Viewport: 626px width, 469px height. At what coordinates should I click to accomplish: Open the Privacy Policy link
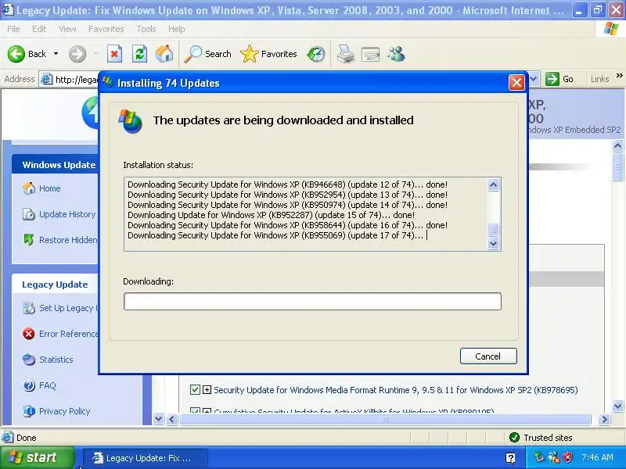[x=65, y=411]
